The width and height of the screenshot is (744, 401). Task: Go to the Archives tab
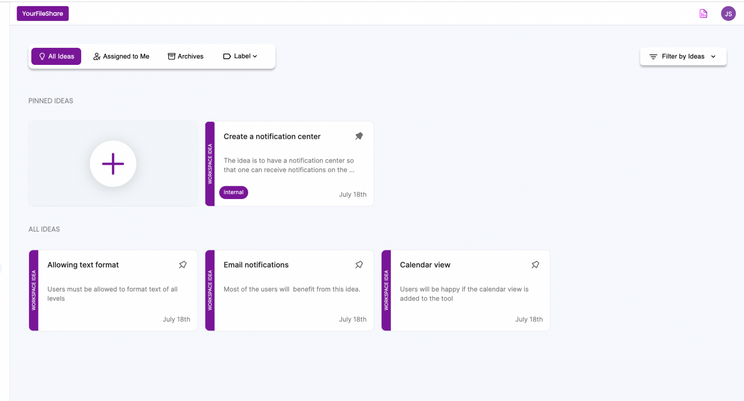coord(186,56)
